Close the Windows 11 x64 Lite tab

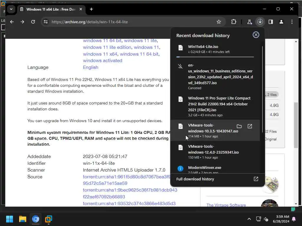81,9
